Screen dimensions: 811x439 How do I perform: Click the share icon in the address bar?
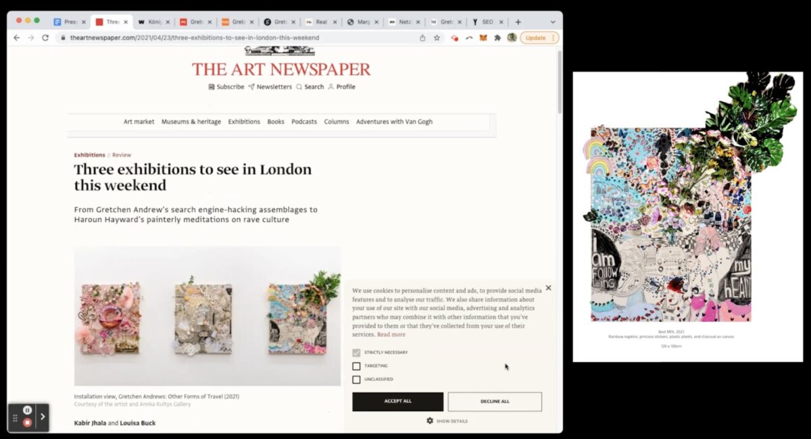pos(422,38)
